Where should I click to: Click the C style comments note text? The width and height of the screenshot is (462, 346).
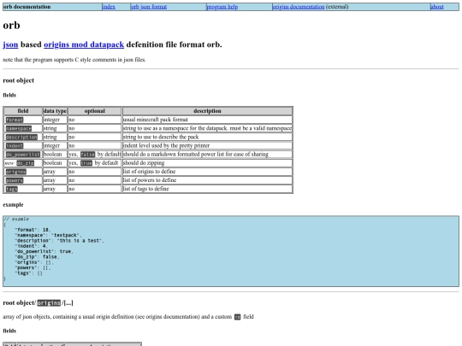(74, 60)
